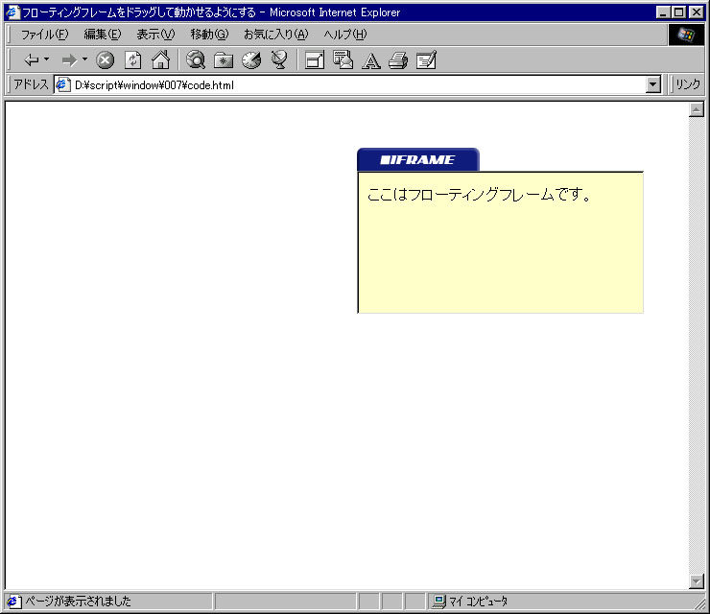Maximize the Internet Explorer window
Viewport: 710px width, 614px height.
pos(678,12)
